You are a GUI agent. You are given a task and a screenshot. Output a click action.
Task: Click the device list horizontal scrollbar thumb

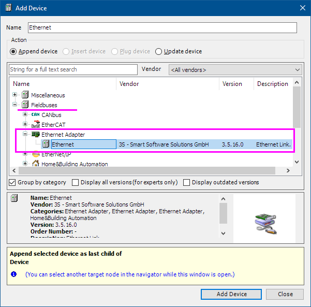tap(147, 170)
